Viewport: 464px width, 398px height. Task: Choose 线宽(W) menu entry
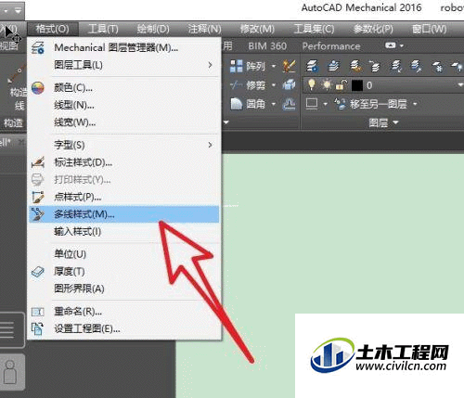click(x=123, y=122)
